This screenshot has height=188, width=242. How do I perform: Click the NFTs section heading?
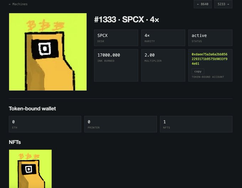(x=15, y=142)
